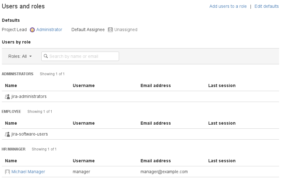The width and height of the screenshot is (281, 180).
Task: Click the Employee role section heading
Action: 12,112
